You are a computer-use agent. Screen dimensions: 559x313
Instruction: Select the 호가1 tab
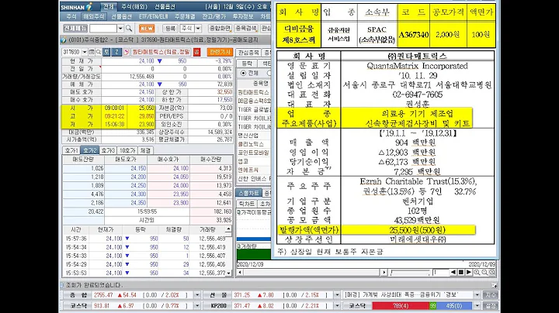(x=71, y=150)
